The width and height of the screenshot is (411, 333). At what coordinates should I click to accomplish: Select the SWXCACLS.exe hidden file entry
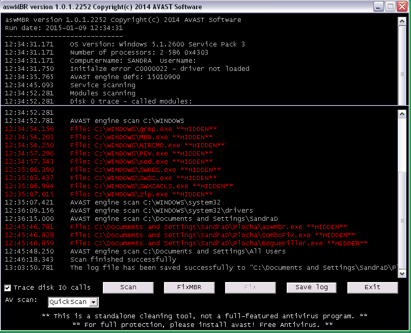[119, 186]
